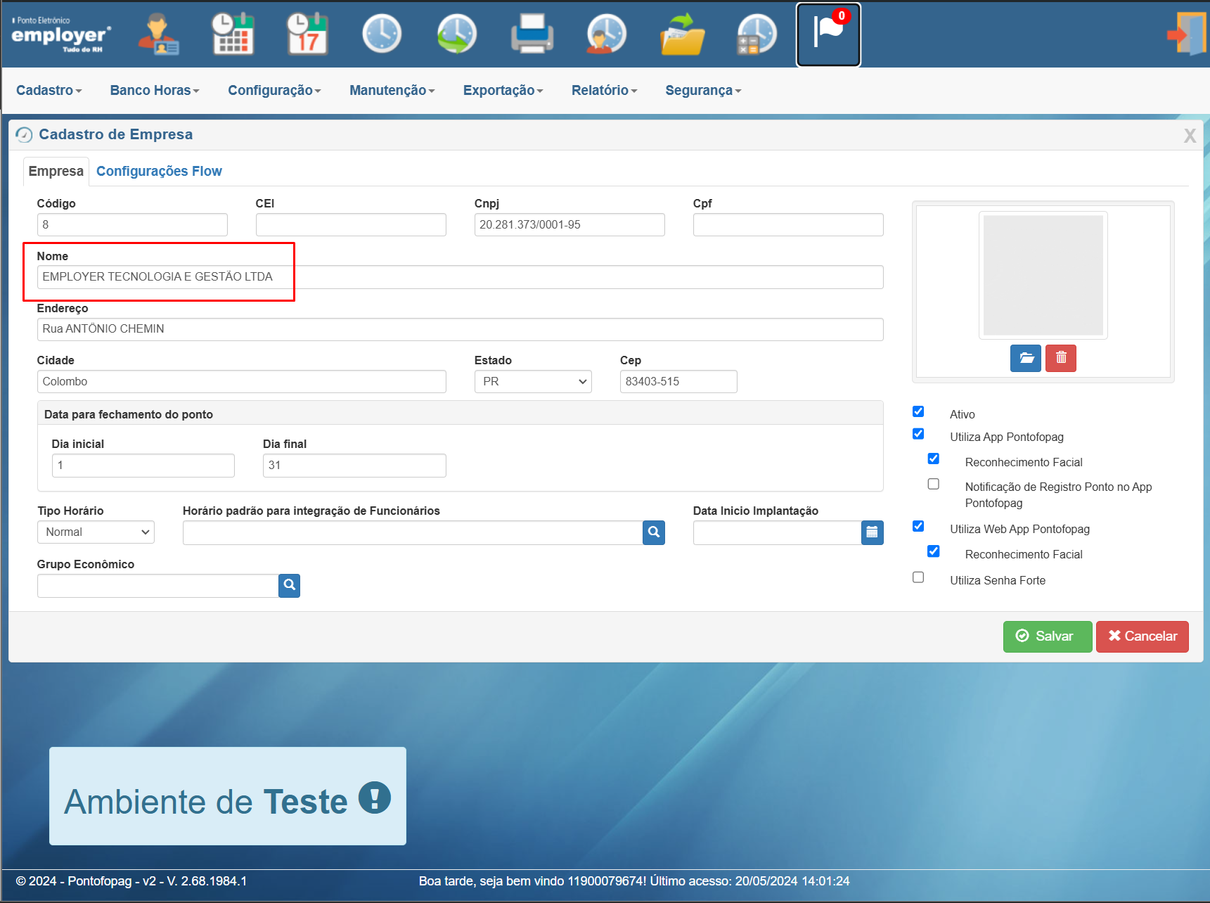Enable Notificação de Registro Ponto no App

point(934,484)
